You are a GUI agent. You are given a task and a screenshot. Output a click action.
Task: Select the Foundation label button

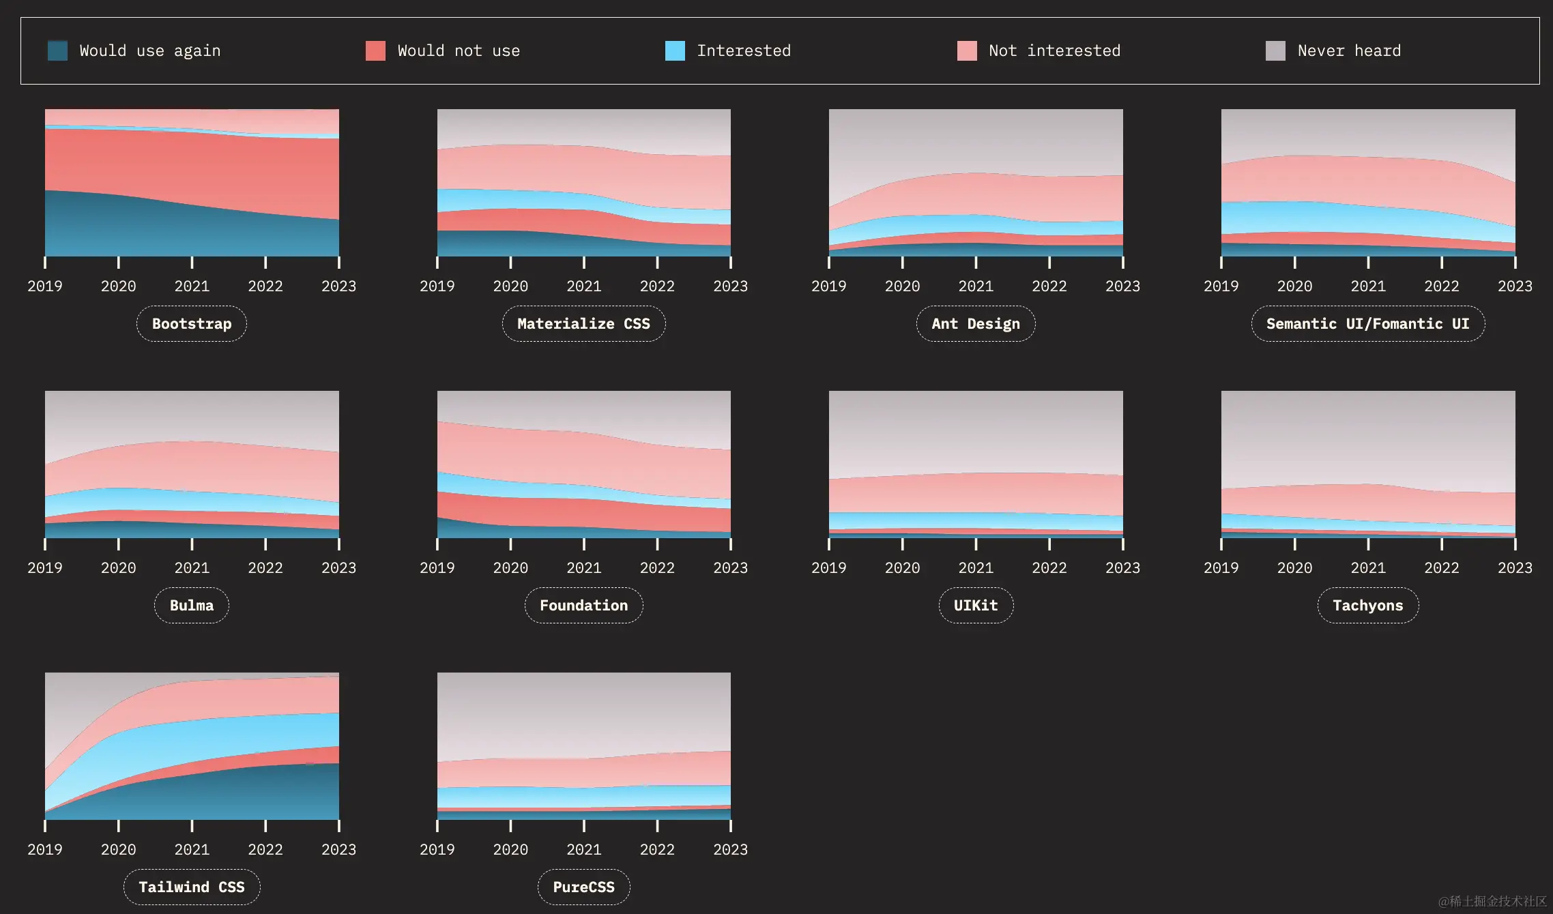[x=583, y=606]
